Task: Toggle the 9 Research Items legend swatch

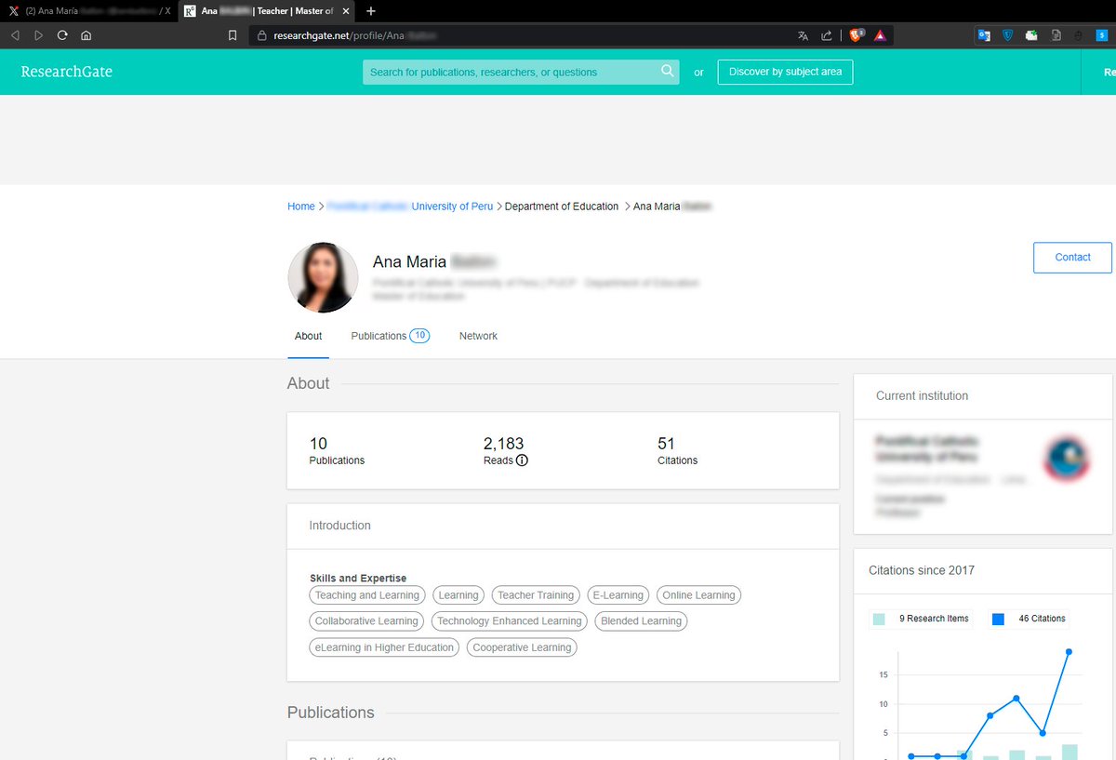Action: tap(879, 619)
